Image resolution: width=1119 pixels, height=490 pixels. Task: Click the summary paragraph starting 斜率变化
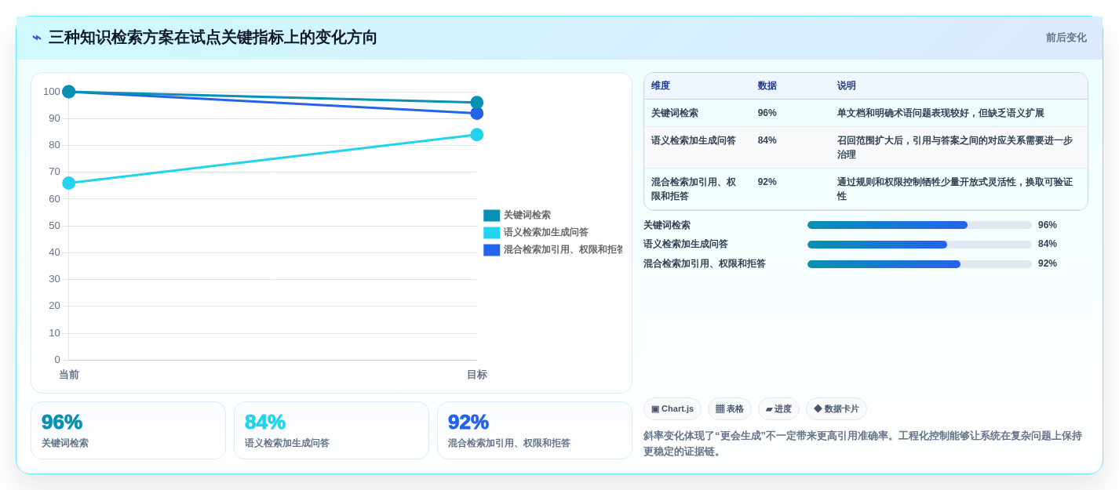pyautogui.click(x=863, y=444)
